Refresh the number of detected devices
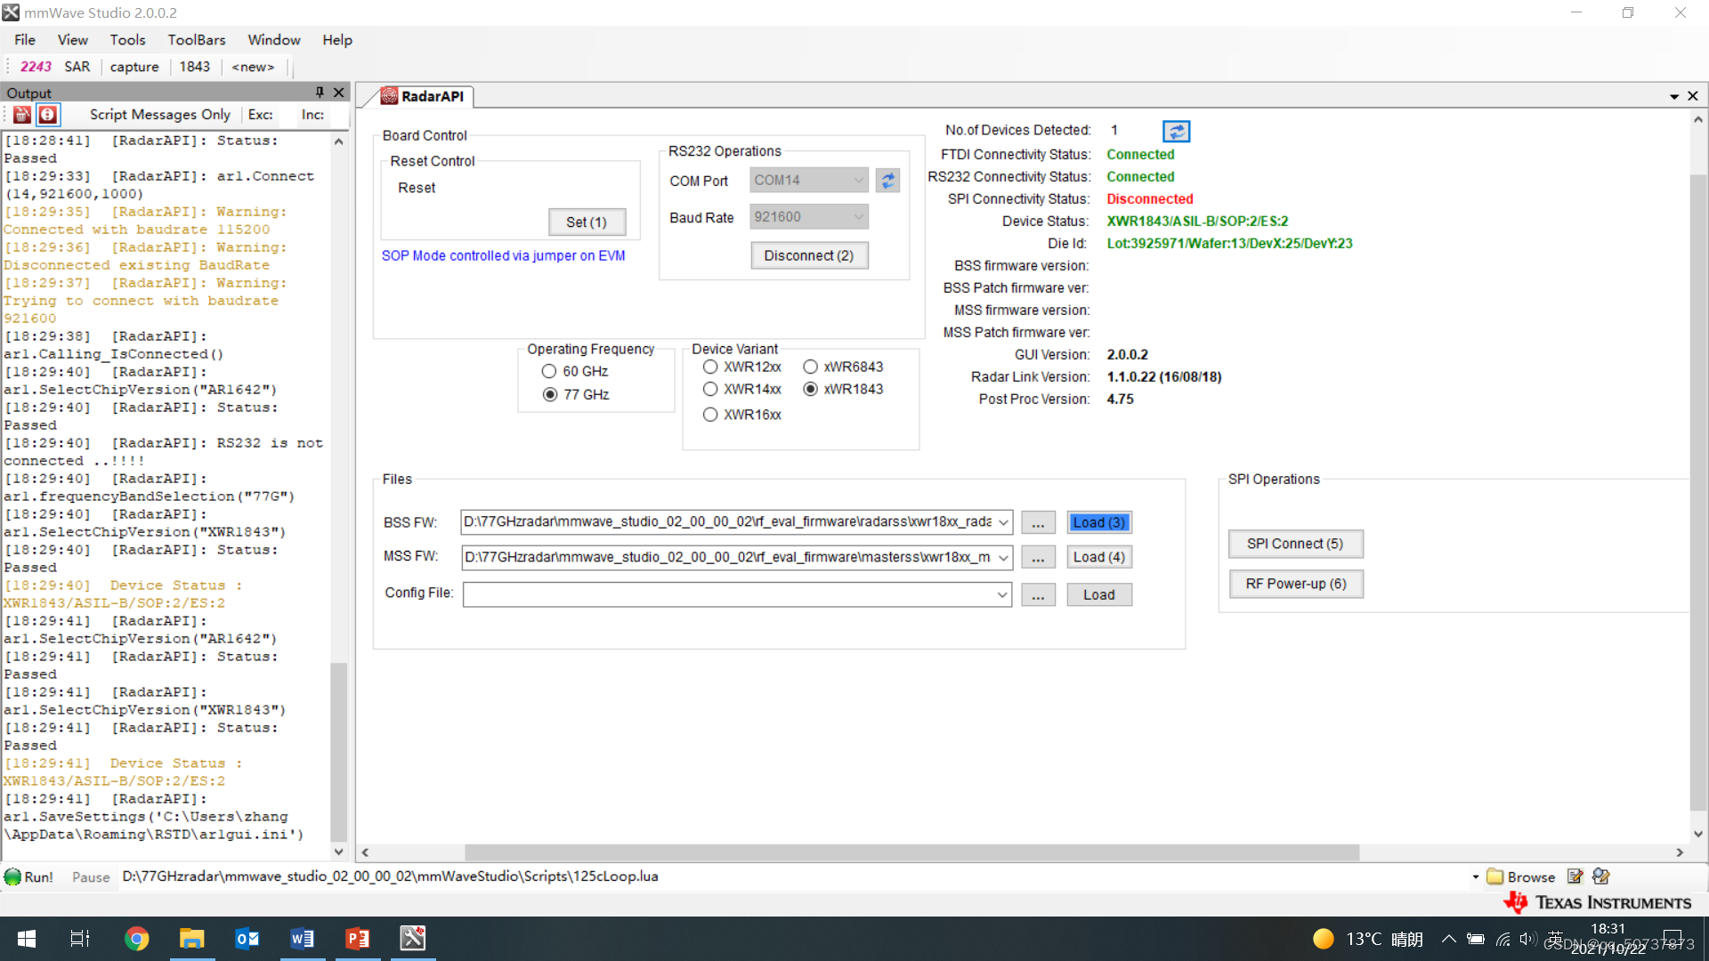The width and height of the screenshot is (1709, 961). 1176,132
